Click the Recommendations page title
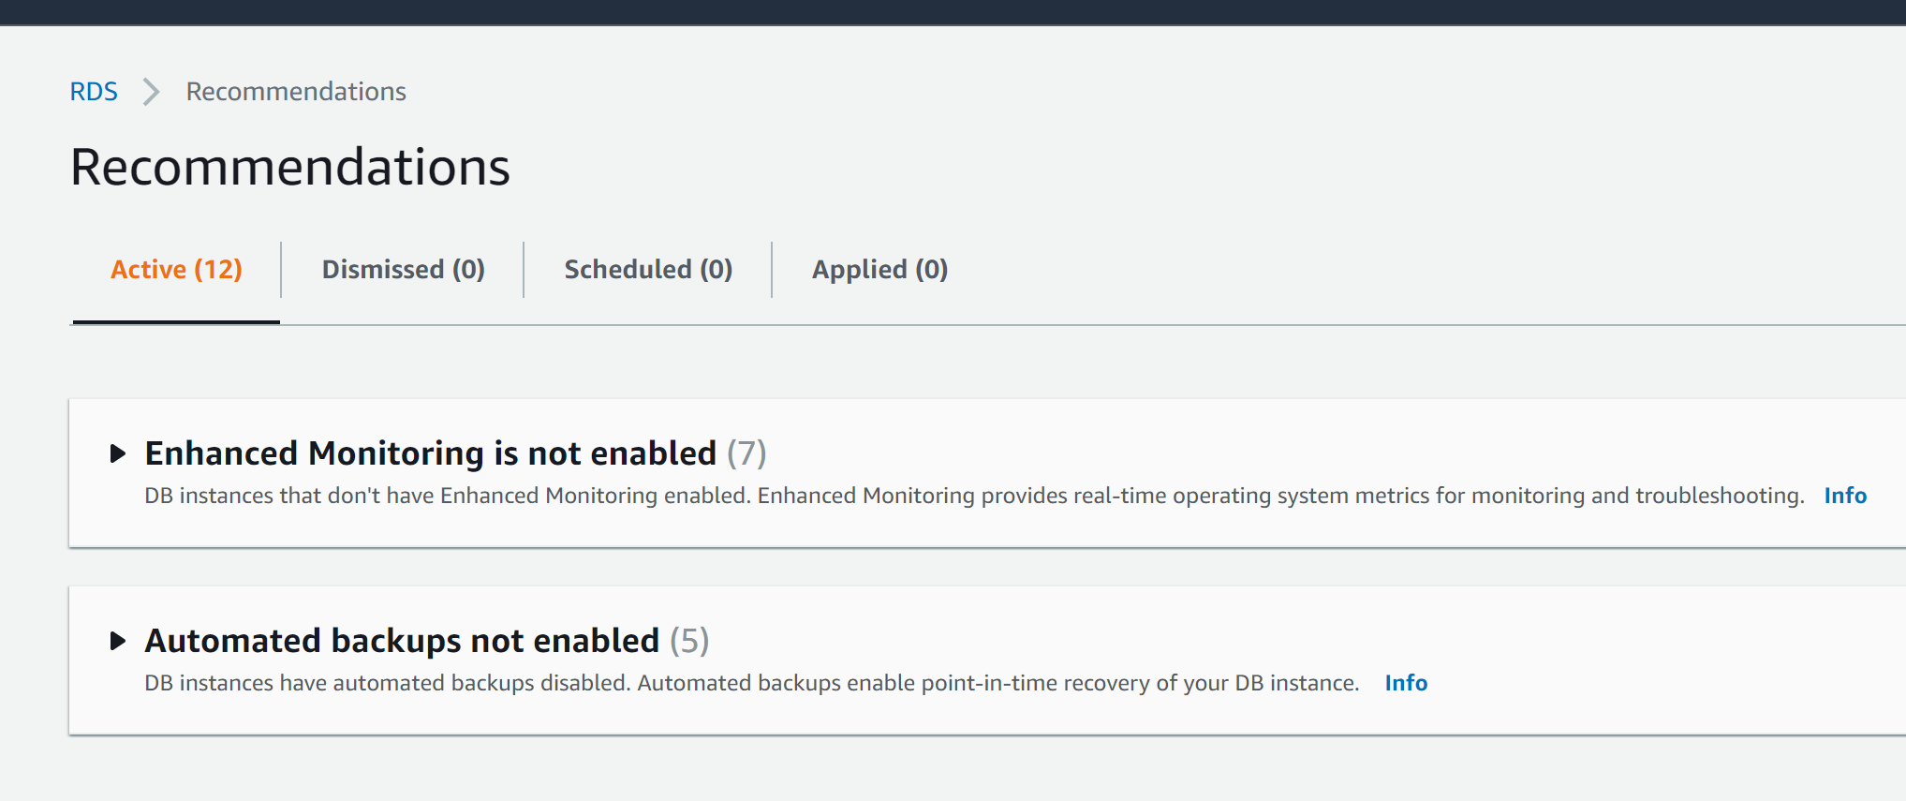The width and height of the screenshot is (1906, 801). tap(290, 167)
